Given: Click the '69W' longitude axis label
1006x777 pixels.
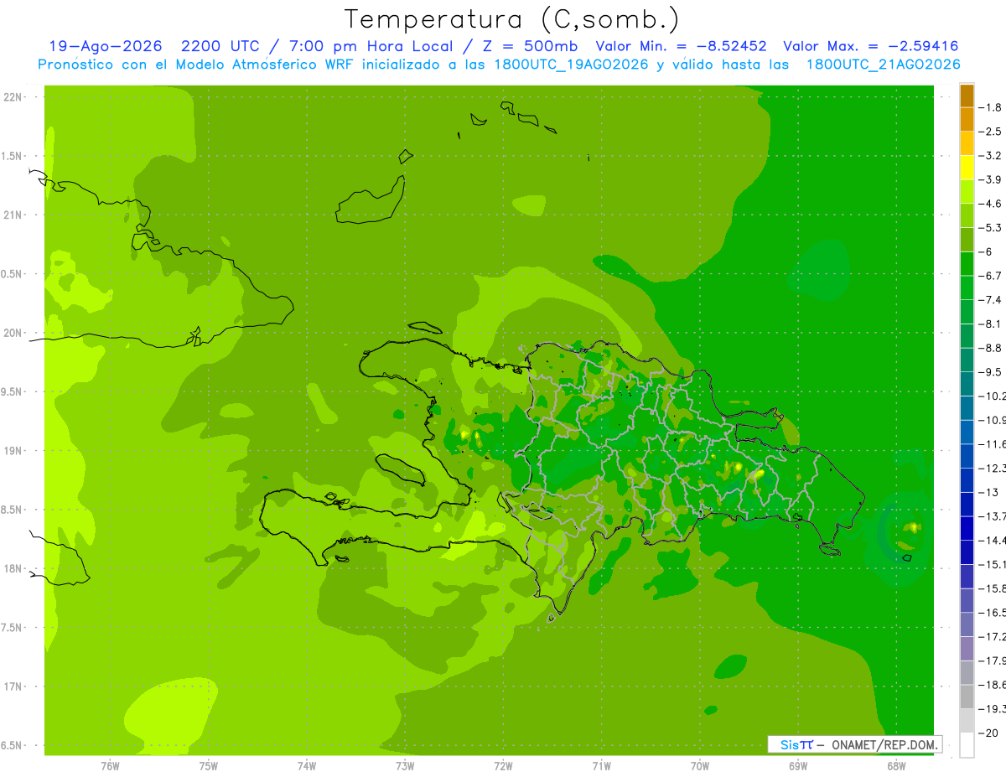Looking at the screenshot, I should click(798, 766).
